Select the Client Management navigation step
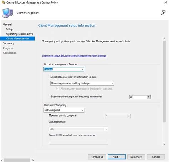Image resolution: width=169 pixels, height=162 pixels. [x=17, y=38]
